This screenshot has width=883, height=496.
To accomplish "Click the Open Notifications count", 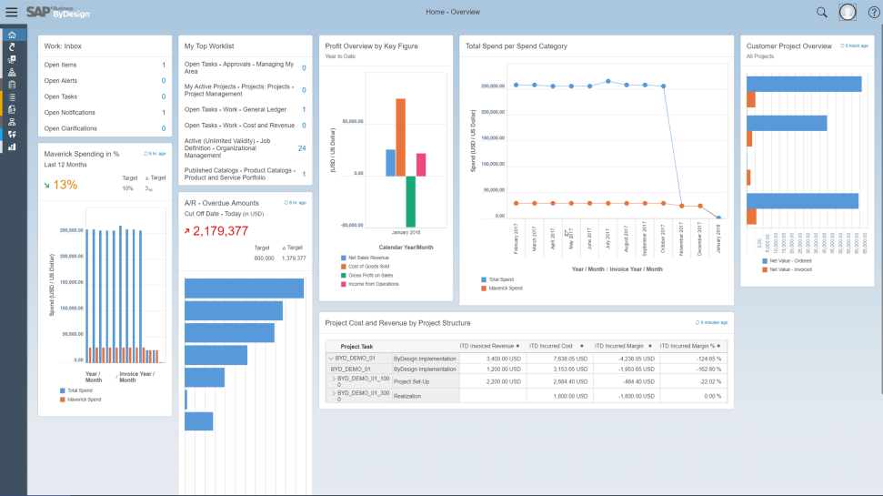I will tap(164, 113).
